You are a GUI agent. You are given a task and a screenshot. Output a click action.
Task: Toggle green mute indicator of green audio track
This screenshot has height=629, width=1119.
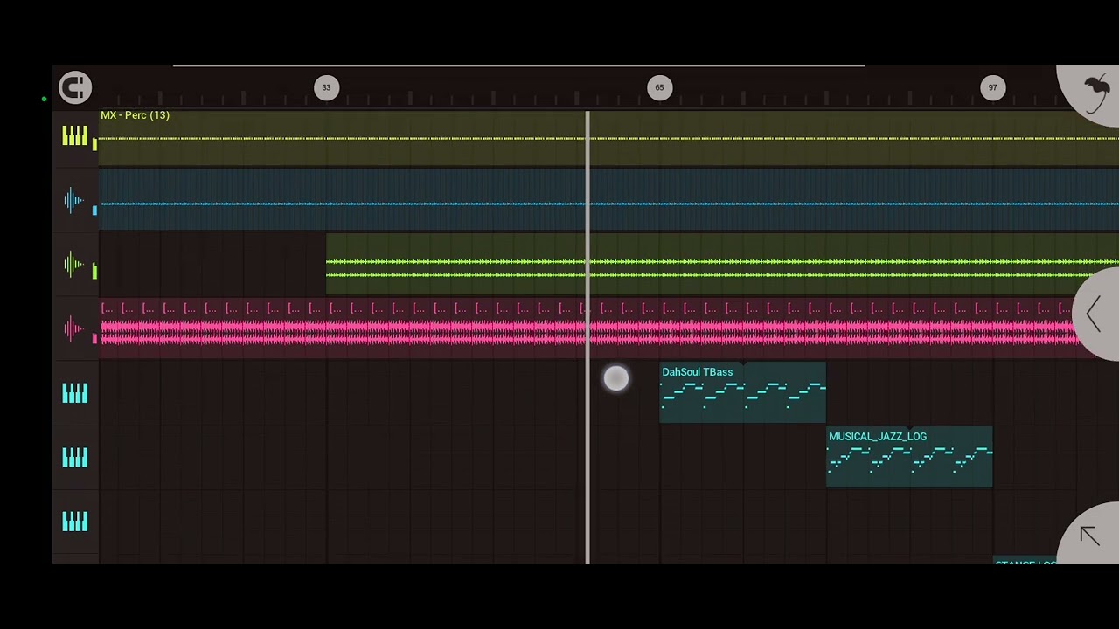point(94,273)
